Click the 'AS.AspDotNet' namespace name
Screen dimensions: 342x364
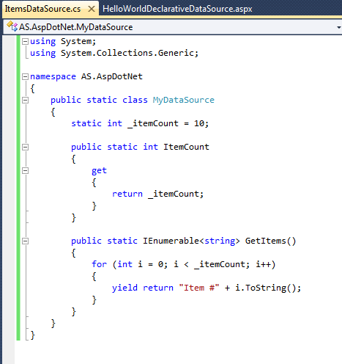click(112, 76)
